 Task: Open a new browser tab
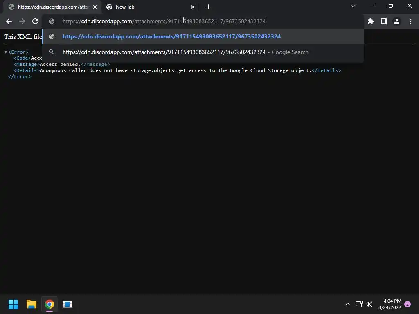pyautogui.click(x=208, y=7)
